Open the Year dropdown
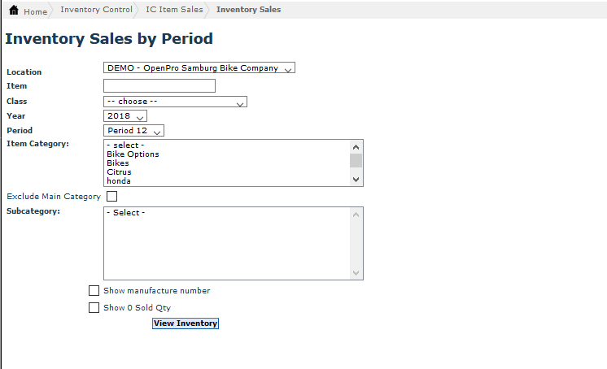Image resolution: width=607 pixels, height=369 pixels. (x=124, y=116)
